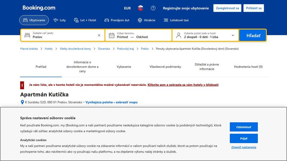Click the guest person icon
Image resolution: width=287 pixels, height=161 pixels.
point(179,35)
